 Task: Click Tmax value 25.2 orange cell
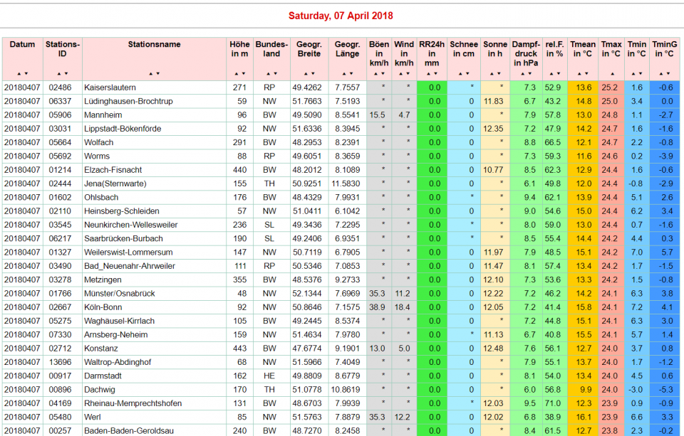[609, 87]
